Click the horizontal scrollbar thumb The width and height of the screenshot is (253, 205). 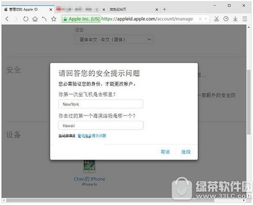pos(110,200)
